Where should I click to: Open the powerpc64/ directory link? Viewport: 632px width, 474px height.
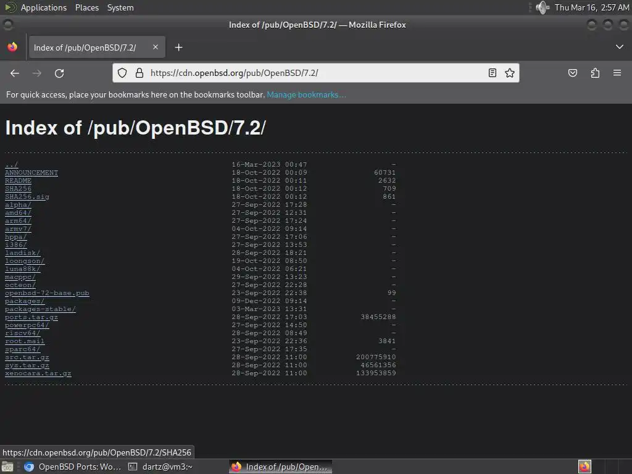[27, 325]
